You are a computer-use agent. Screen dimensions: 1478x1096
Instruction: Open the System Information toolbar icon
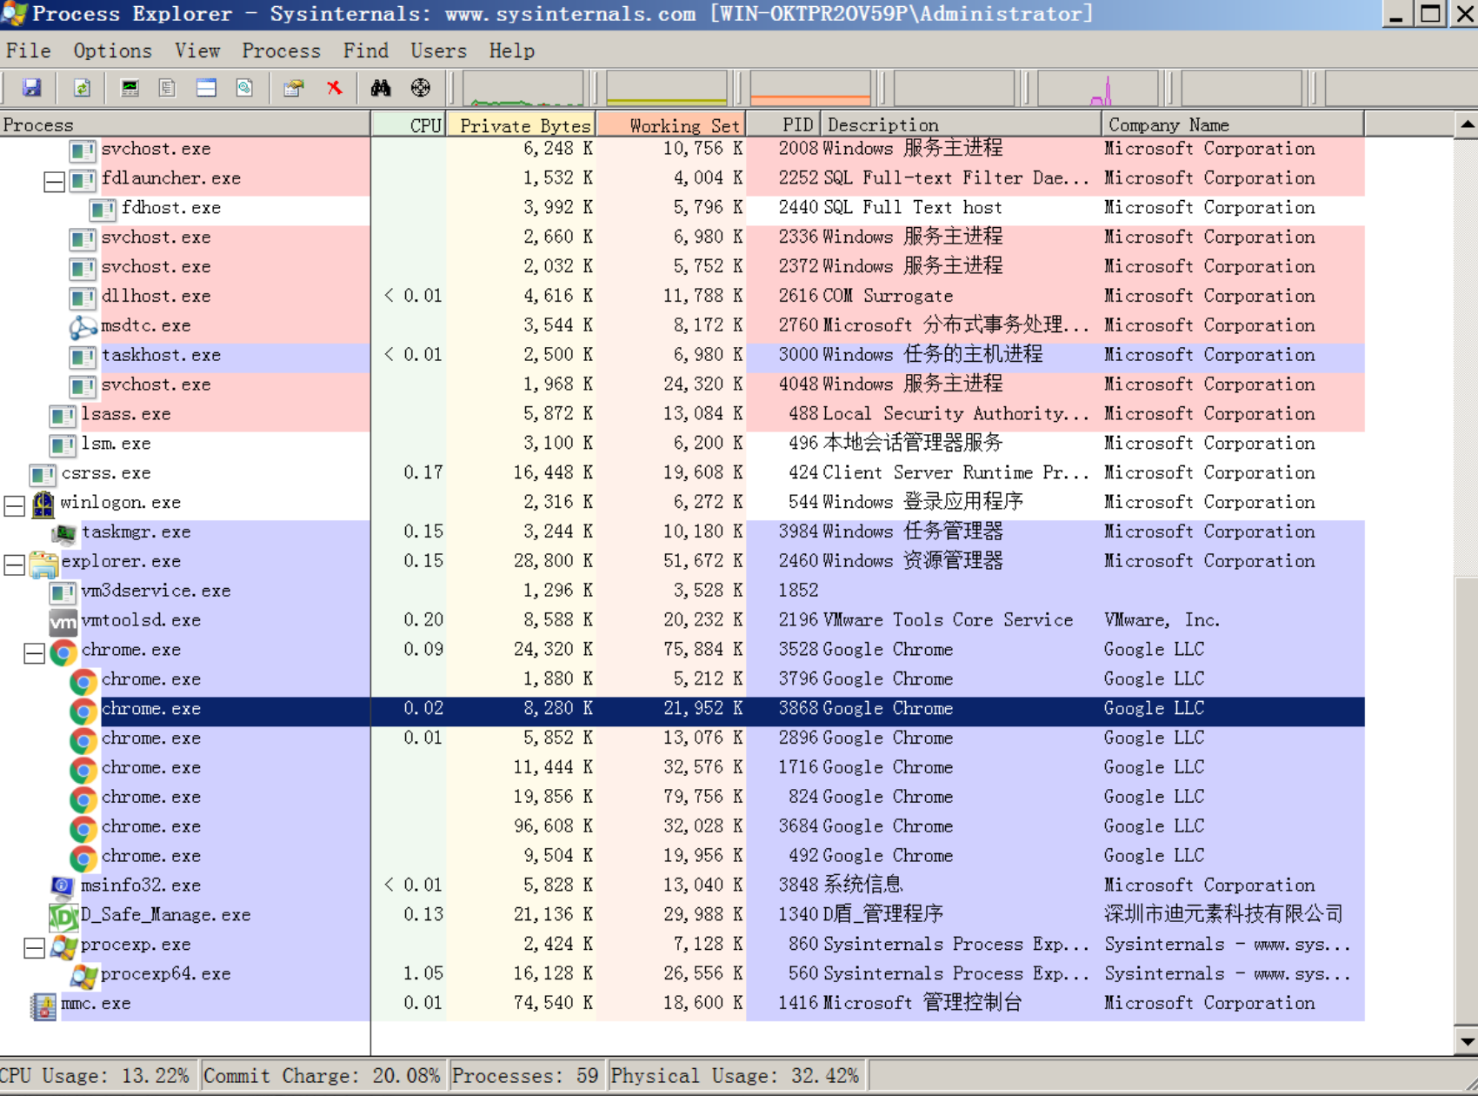(x=130, y=88)
